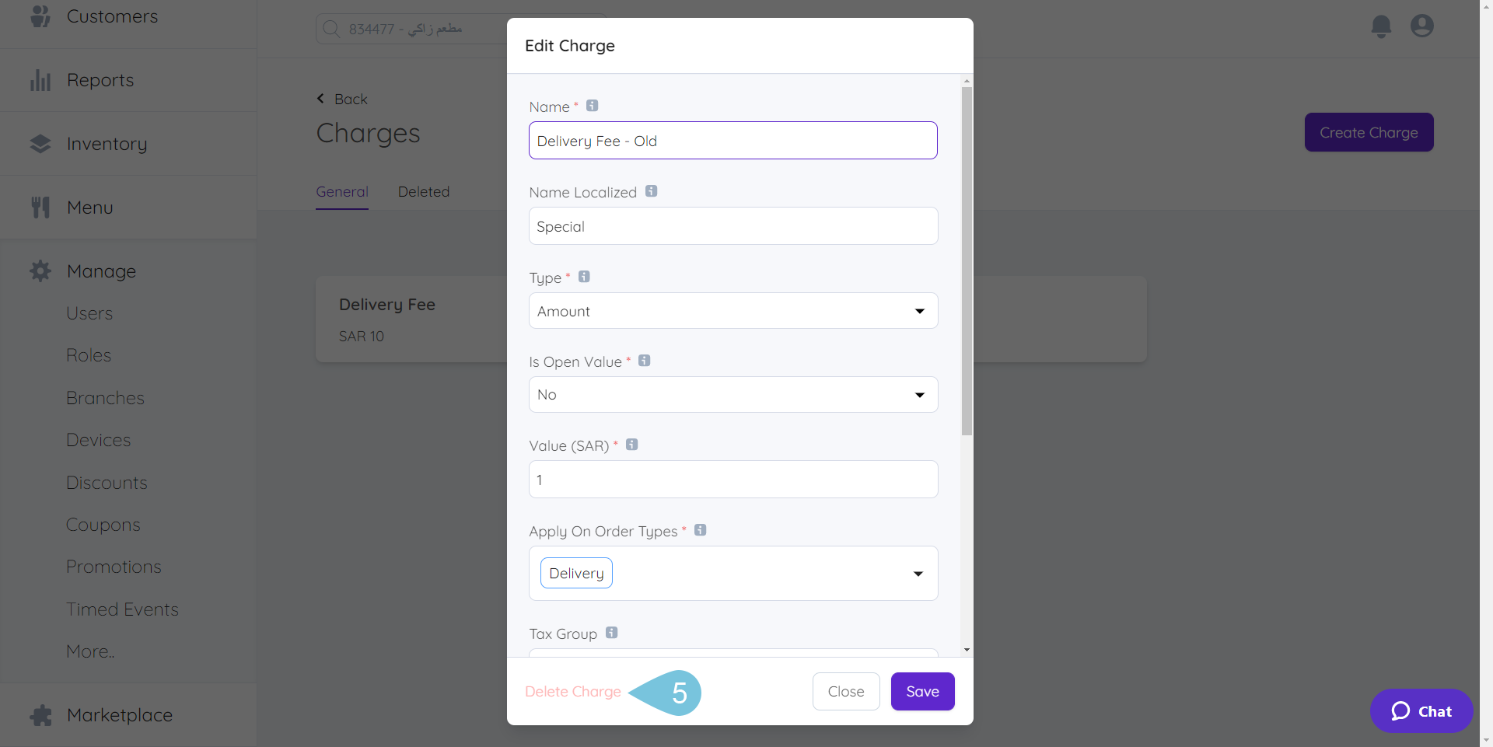
Task: Click the info icon next to Name
Action: tap(592, 106)
